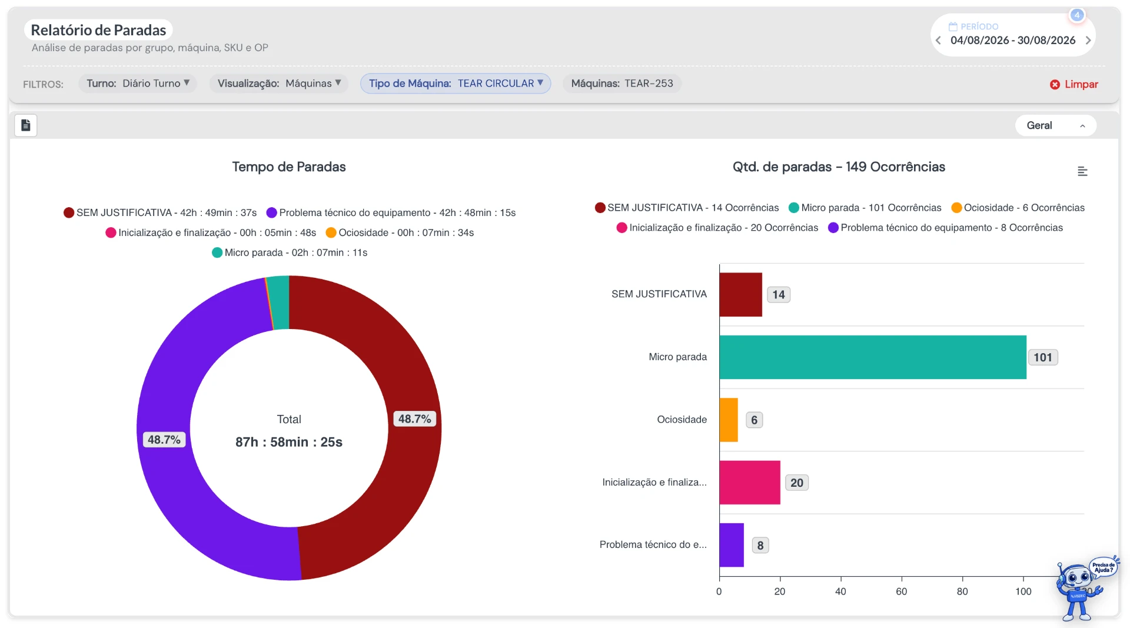Toggle SEM JUSTIFICATIVA 14 Ocorrências legend entry
Screen dimensions: 1130x628
point(687,208)
